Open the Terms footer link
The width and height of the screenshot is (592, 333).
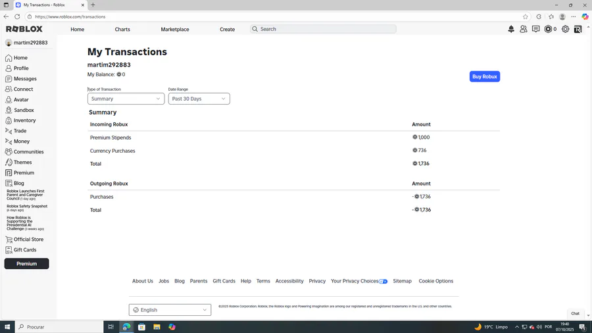263,281
